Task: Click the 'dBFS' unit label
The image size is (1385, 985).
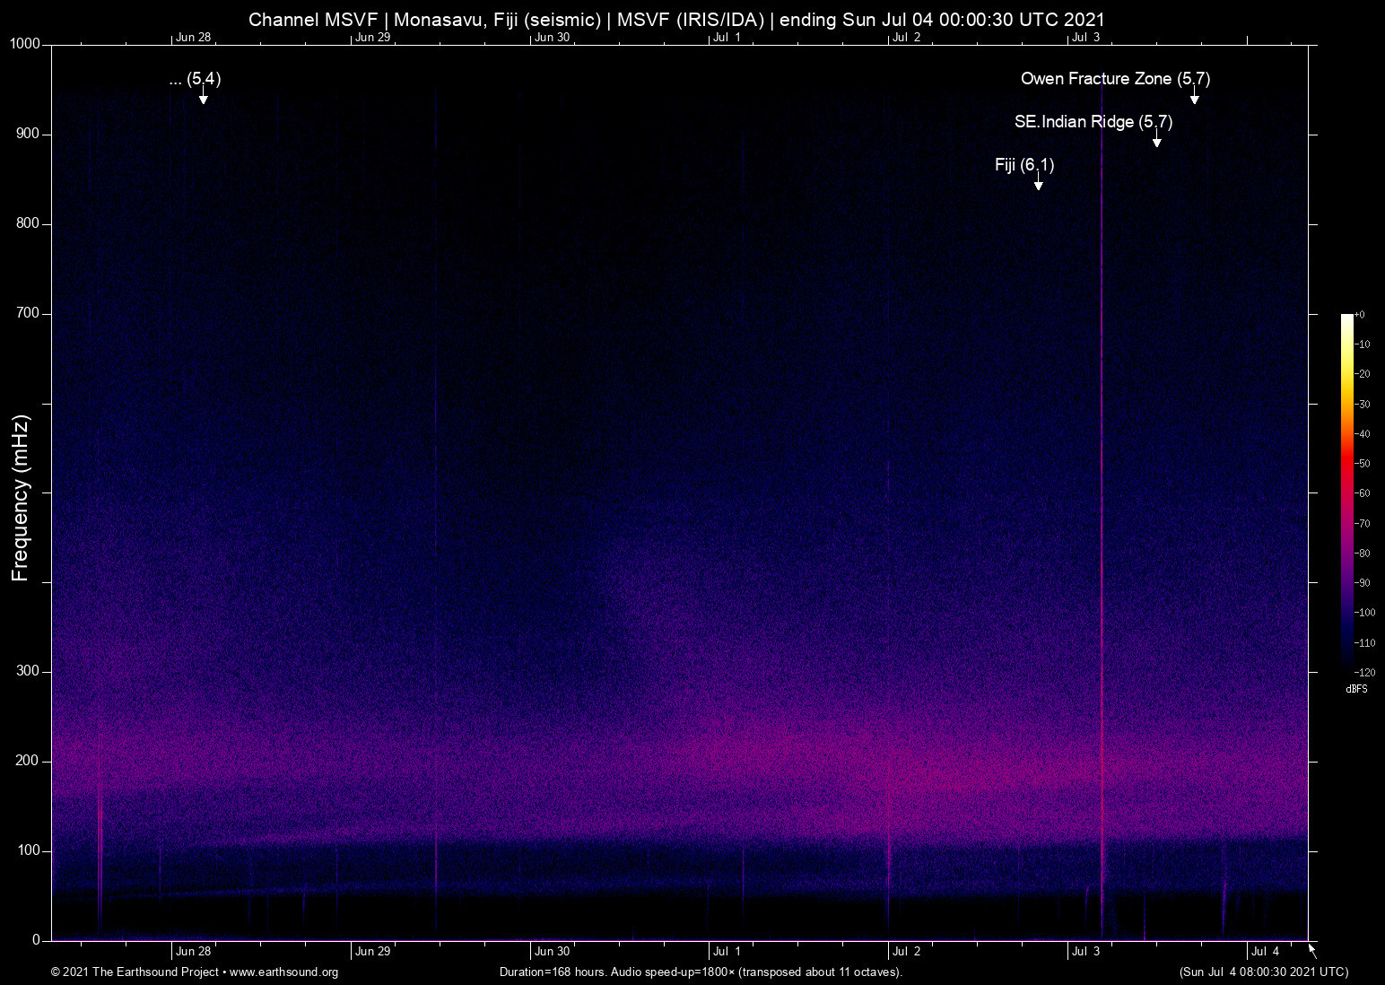Action: [1356, 689]
